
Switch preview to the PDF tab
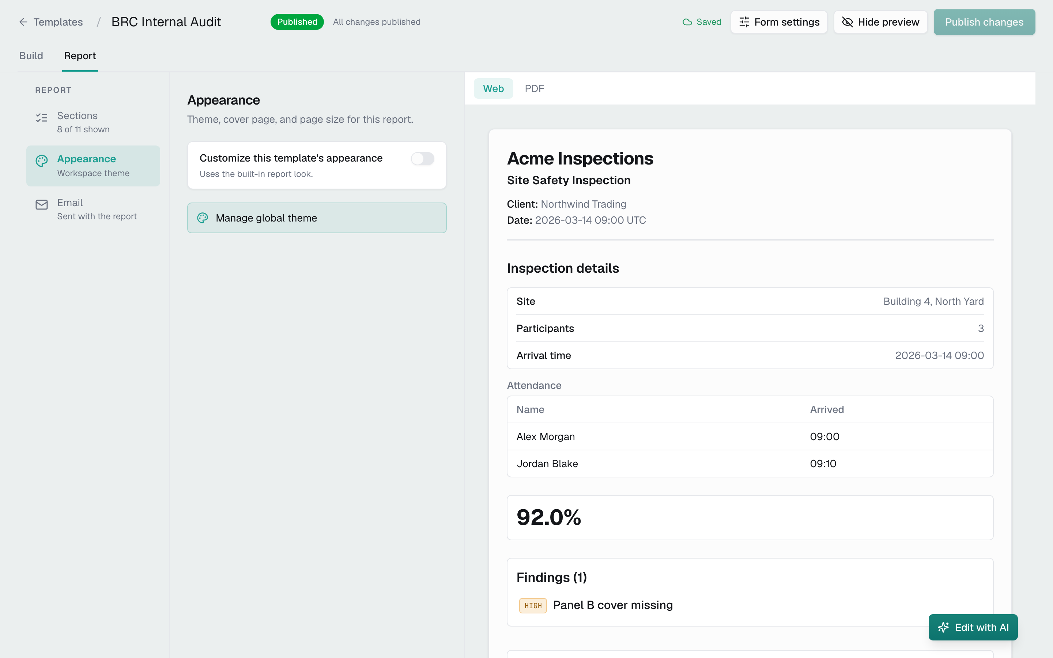click(534, 88)
